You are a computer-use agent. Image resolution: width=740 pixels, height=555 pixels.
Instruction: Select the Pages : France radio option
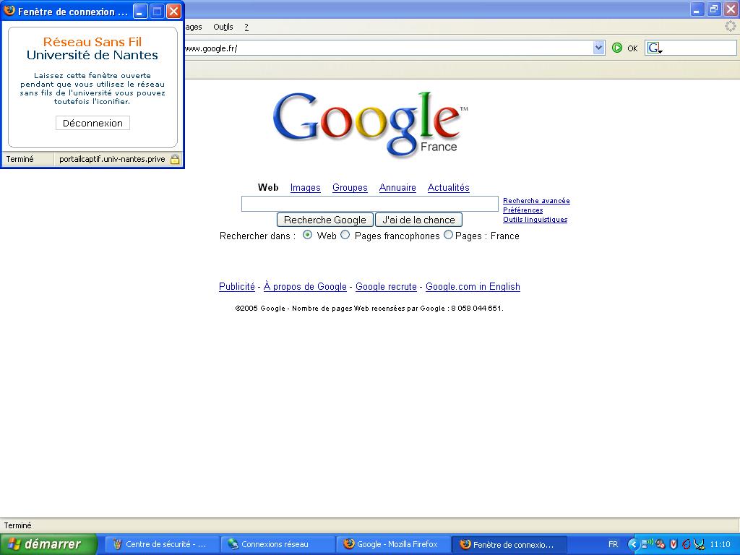point(448,235)
